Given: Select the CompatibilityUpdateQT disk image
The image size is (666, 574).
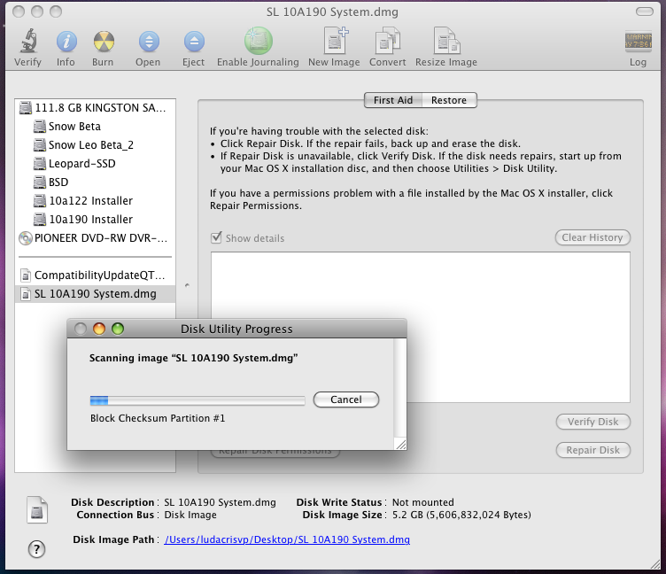Looking at the screenshot, I should [x=95, y=275].
